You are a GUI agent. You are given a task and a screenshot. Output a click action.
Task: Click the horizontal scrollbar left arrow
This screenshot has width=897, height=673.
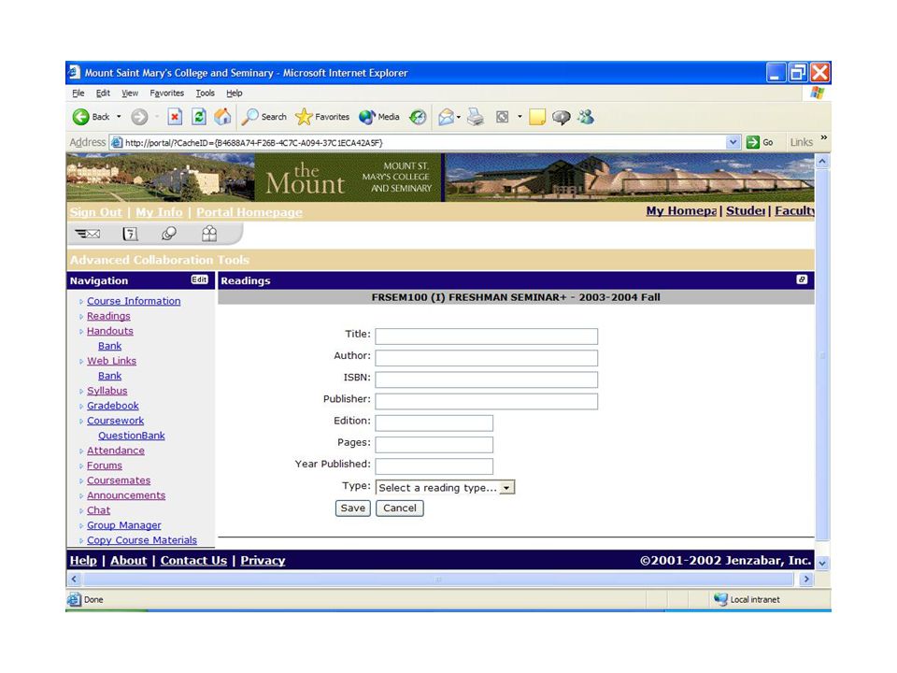click(74, 580)
